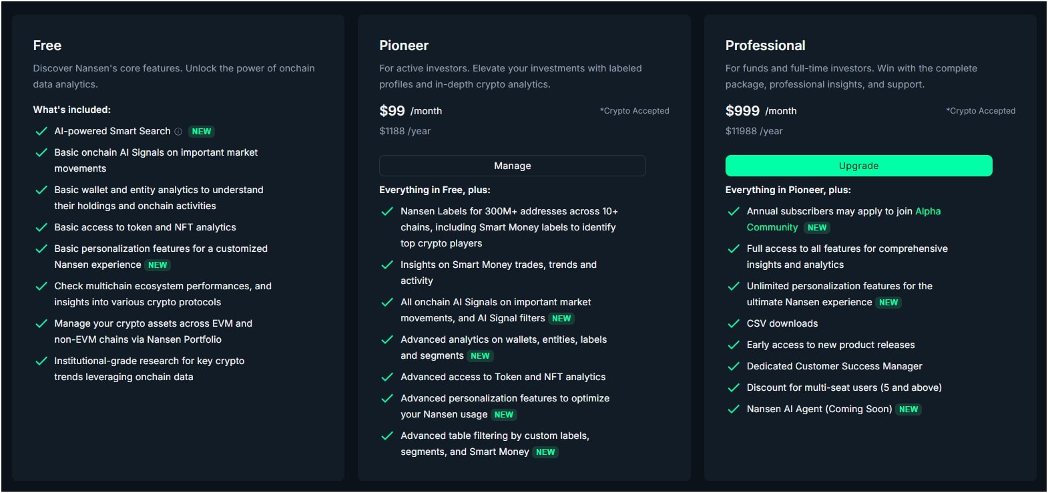This screenshot has width=1048, height=493.
Task: Open the Alpha Community link
Action: pyautogui.click(x=844, y=219)
